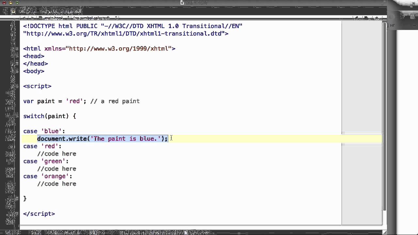
Task: Click '//code here' under case 'green'
Action: [x=57, y=169]
